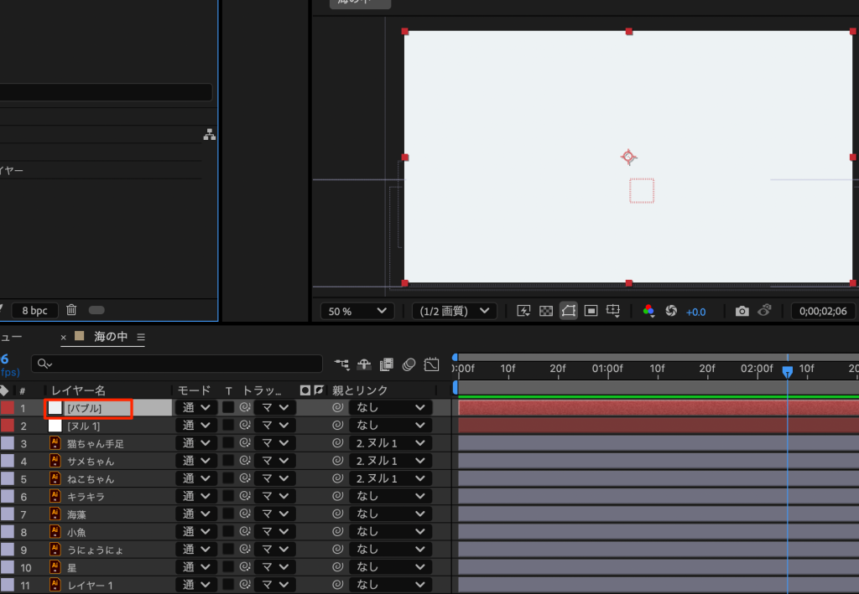Image resolution: width=859 pixels, height=594 pixels.
Task: Select the 海の中 composition tab
Action: [x=110, y=337]
